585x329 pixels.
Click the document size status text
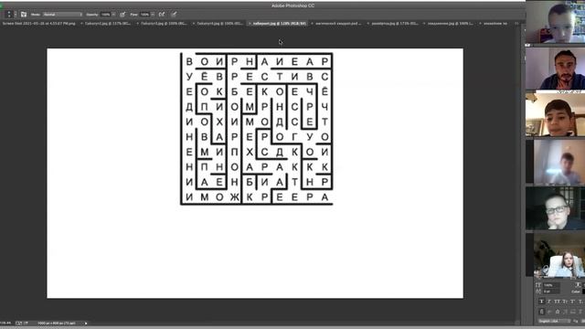tap(57, 323)
